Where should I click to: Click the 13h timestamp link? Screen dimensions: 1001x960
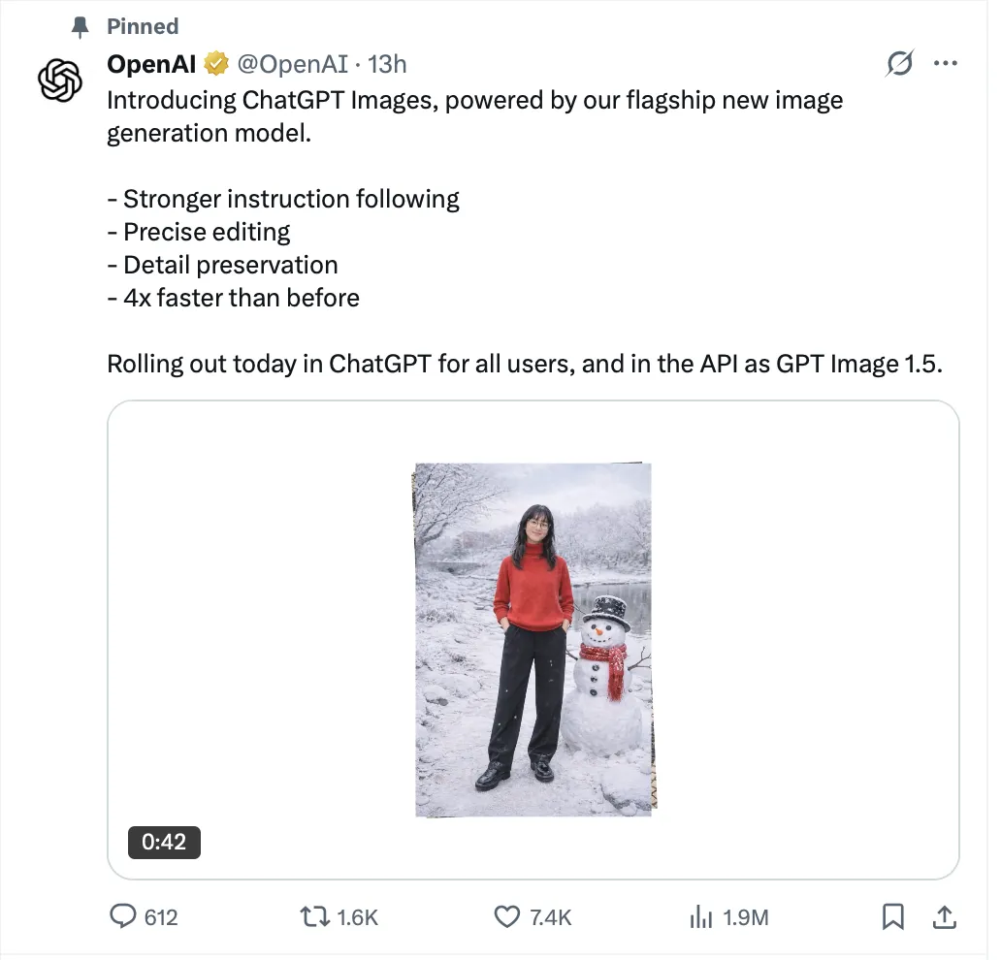coord(388,64)
